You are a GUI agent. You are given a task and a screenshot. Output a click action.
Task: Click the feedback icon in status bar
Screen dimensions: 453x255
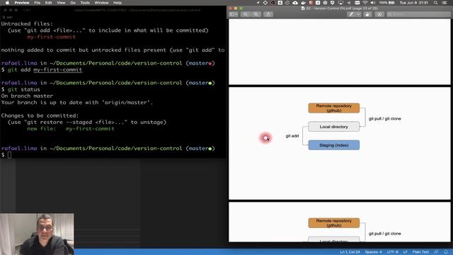pos(436,252)
